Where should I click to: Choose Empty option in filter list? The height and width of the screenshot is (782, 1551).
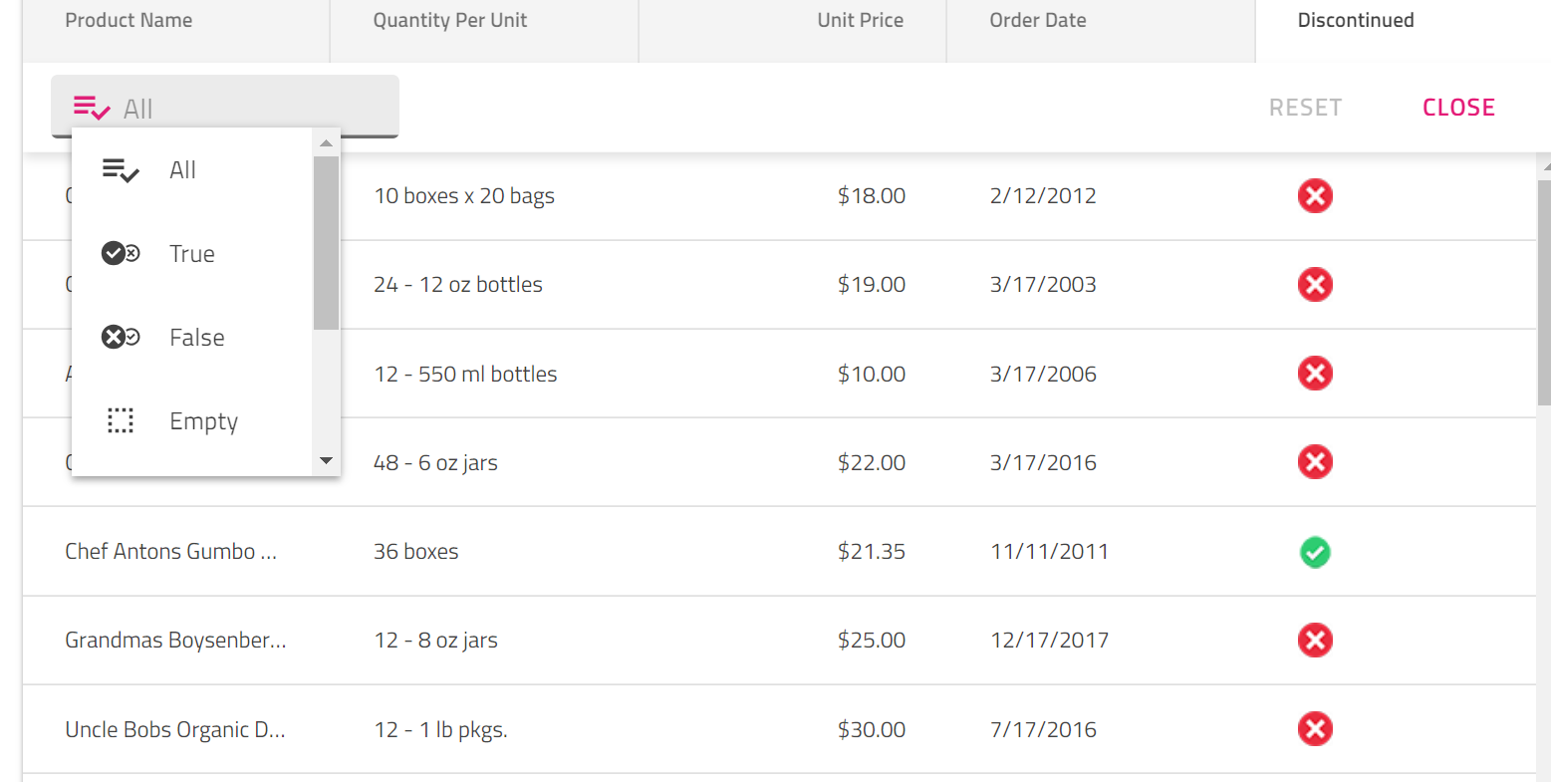[203, 421]
